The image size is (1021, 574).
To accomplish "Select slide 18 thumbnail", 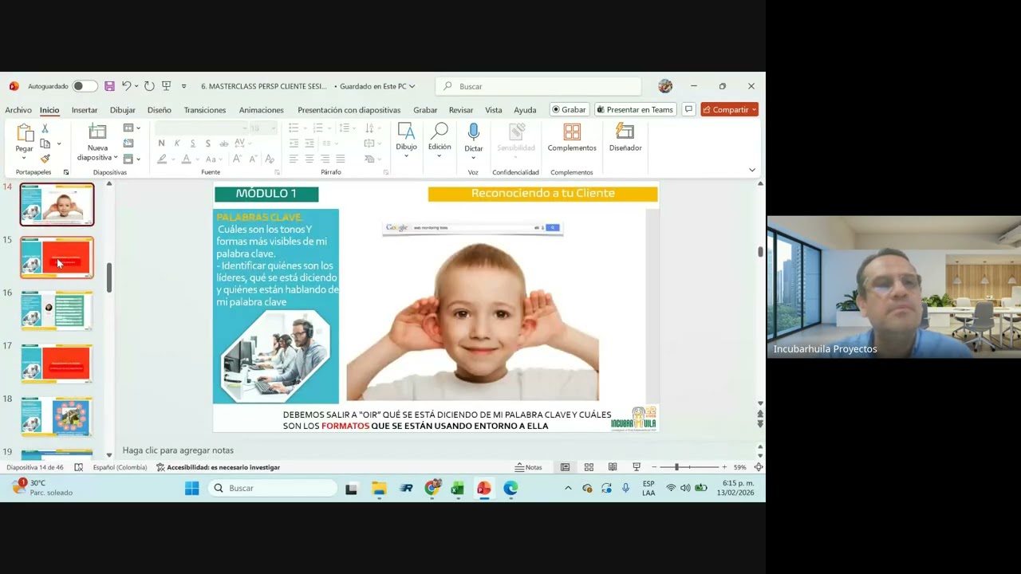I will tap(57, 417).
